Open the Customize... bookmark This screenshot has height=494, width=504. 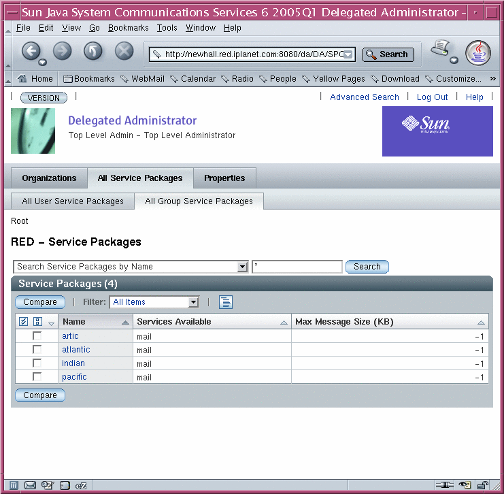453,78
